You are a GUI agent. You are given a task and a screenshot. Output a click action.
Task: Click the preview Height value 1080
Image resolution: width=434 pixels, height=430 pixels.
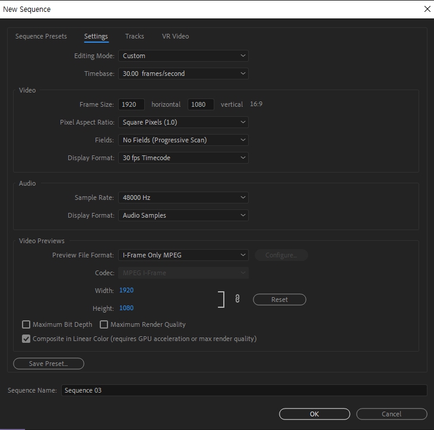126,308
